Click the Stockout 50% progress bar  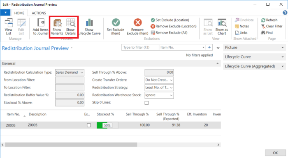(107, 125)
